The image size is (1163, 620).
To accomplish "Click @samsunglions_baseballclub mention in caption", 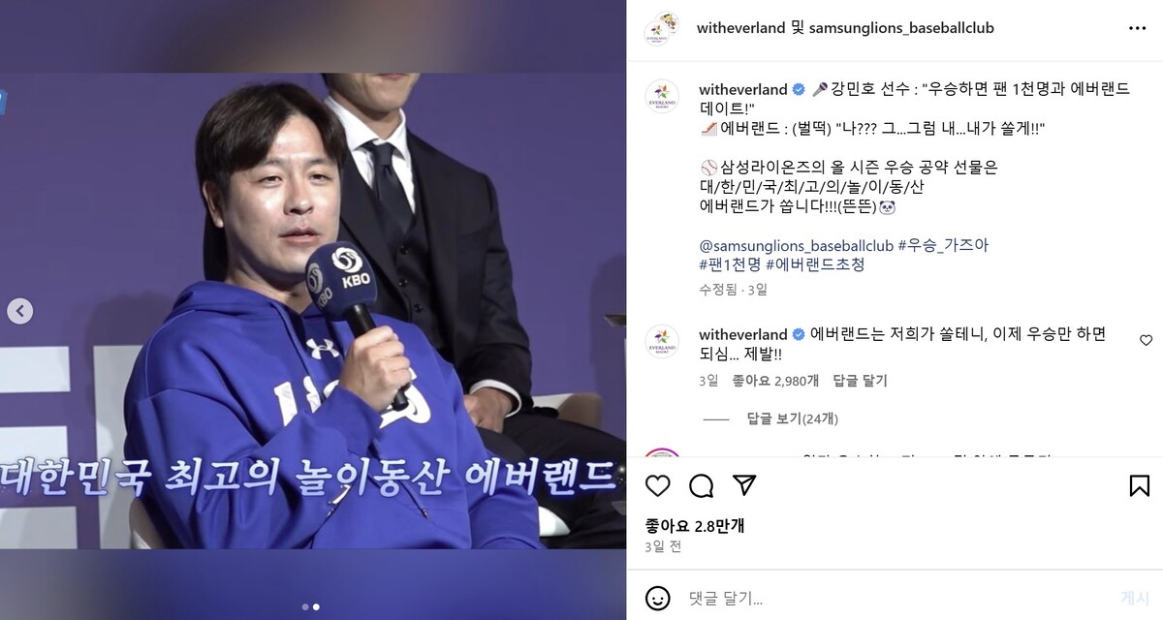I will [797, 245].
